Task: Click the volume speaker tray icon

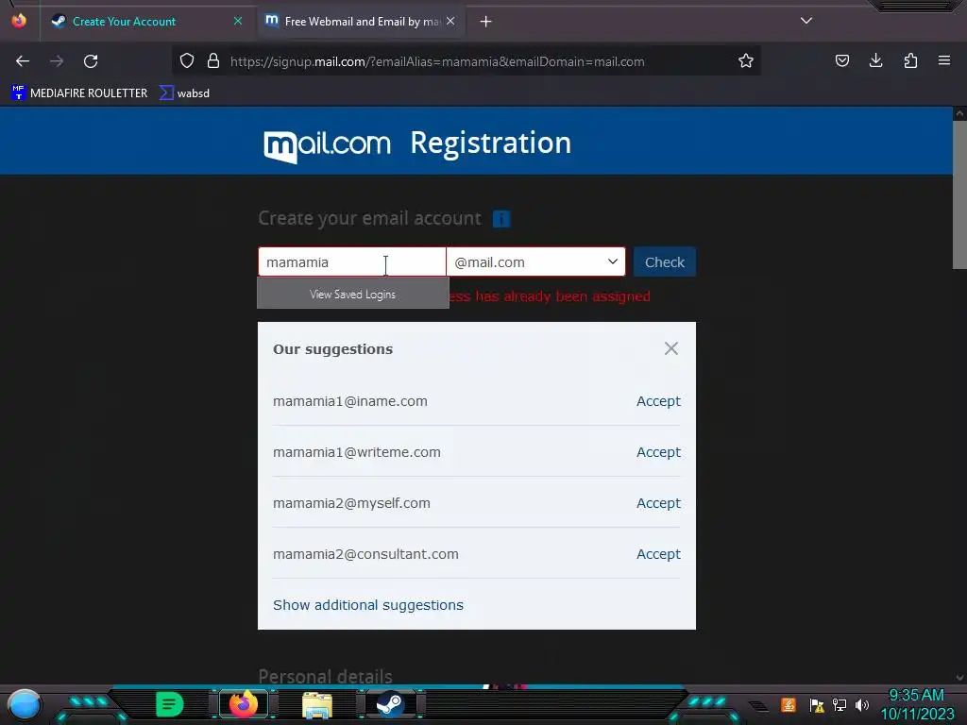Action: point(862,704)
